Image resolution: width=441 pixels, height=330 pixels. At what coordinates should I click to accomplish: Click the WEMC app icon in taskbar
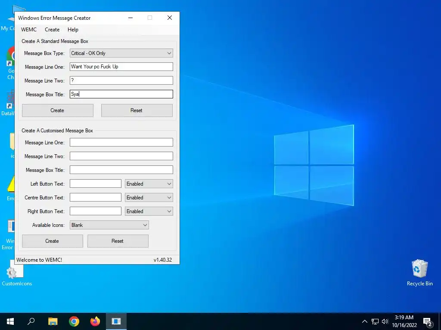click(116, 321)
